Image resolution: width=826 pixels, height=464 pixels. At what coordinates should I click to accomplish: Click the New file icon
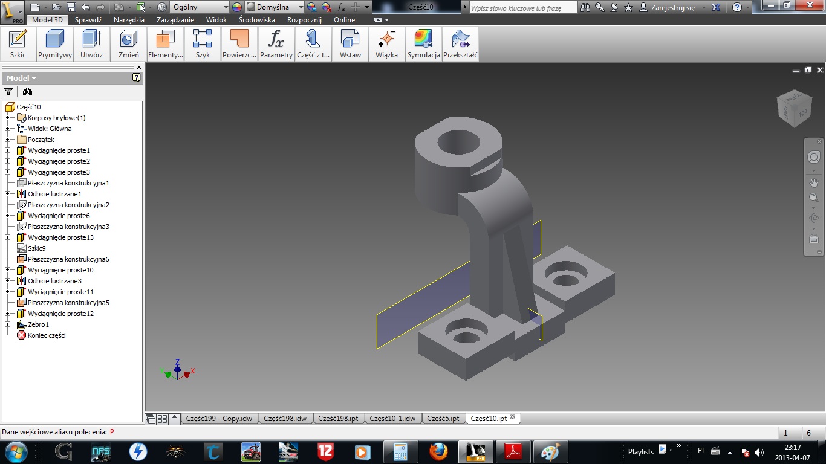coord(35,7)
